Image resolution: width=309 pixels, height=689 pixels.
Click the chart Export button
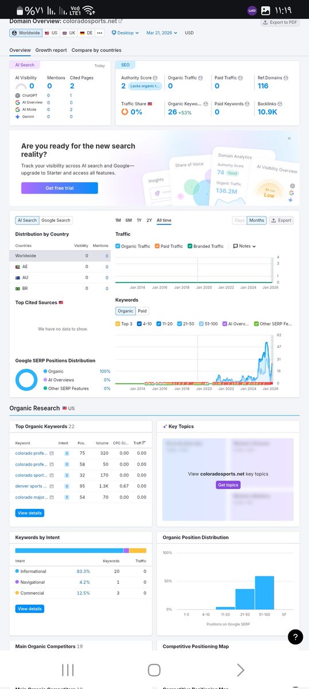pos(281,220)
